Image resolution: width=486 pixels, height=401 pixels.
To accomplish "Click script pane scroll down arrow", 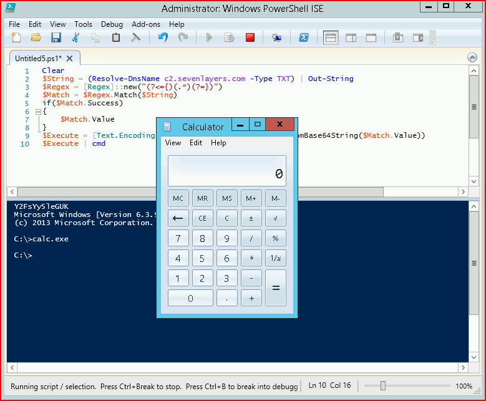I will click(x=474, y=181).
